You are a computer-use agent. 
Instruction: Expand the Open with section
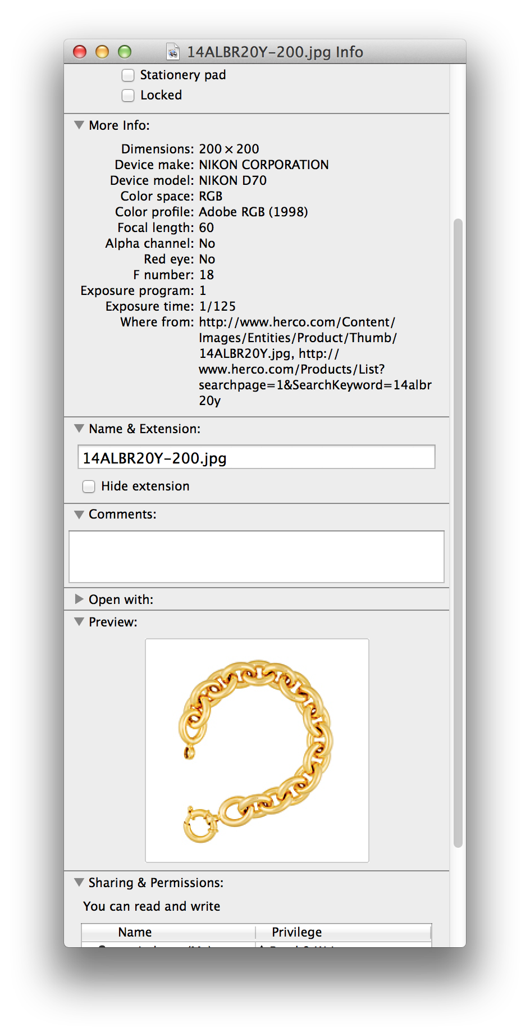79,599
